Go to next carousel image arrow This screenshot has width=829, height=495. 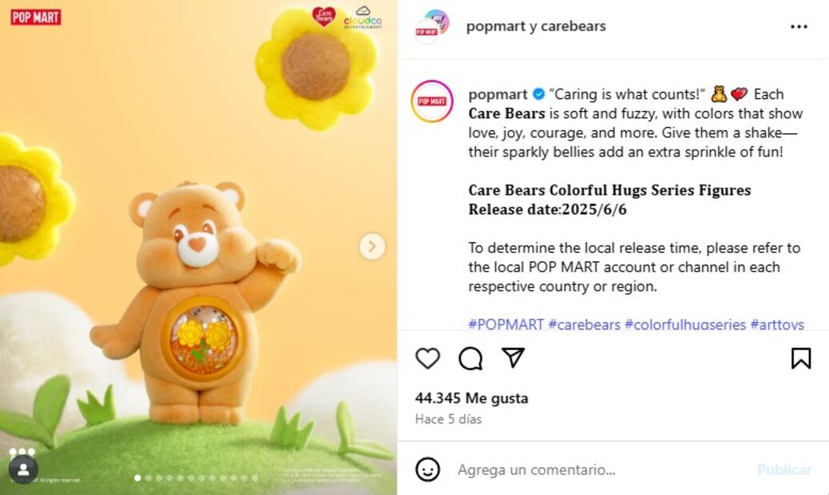372,246
